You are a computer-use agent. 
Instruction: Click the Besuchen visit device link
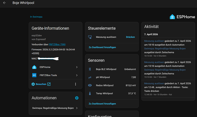41,84
